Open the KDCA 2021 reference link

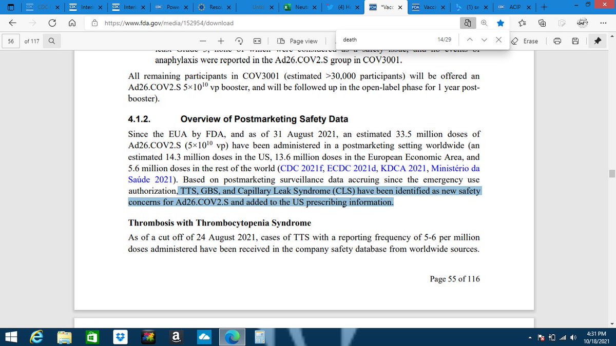(x=403, y=168)
